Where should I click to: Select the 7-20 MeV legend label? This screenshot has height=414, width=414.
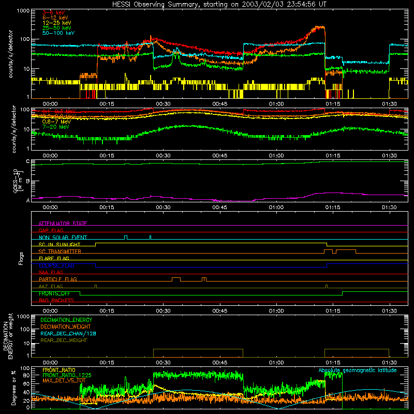(55, 127)
